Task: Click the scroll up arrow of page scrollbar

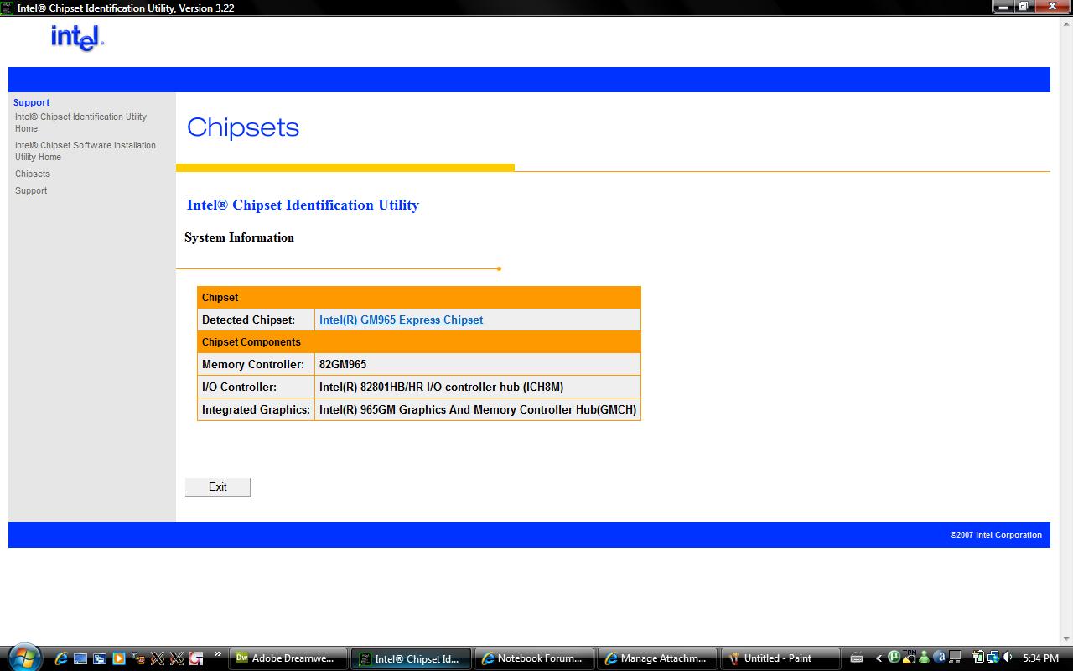Action: point(1065,23)
